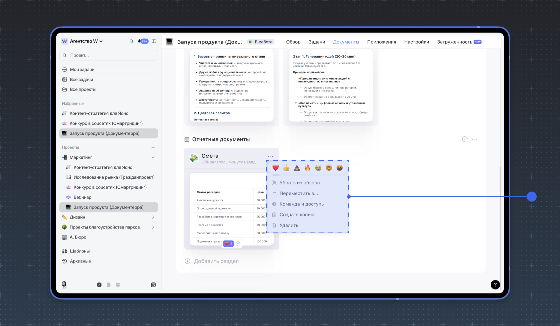Viewport: 560px width, 326px height.
Task: React with the thumbs up emoji
Action: 286,168
